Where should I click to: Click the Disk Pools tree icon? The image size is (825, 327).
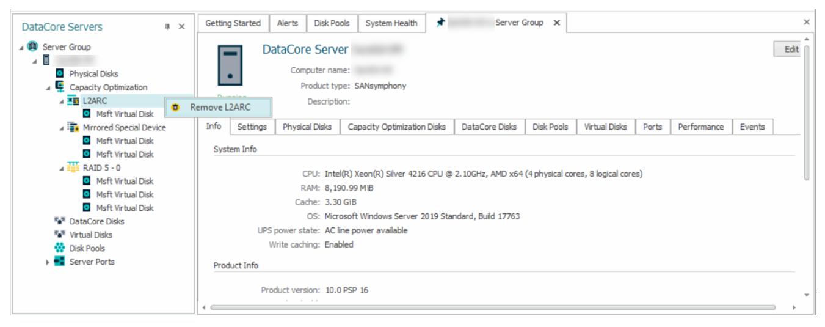60,249
